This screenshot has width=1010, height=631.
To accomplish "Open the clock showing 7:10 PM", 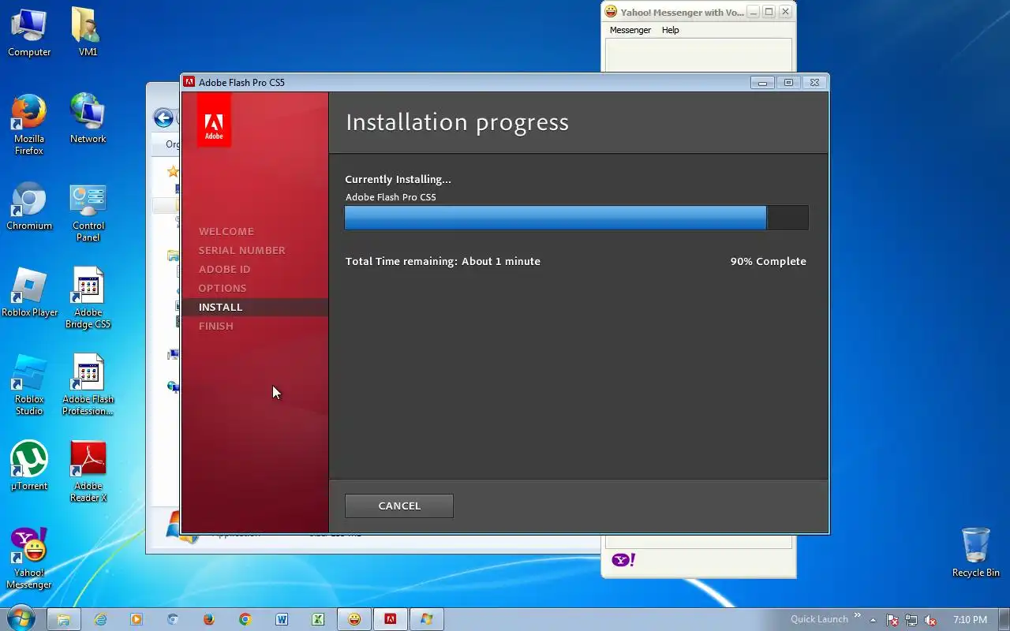I will coord(970,620).
